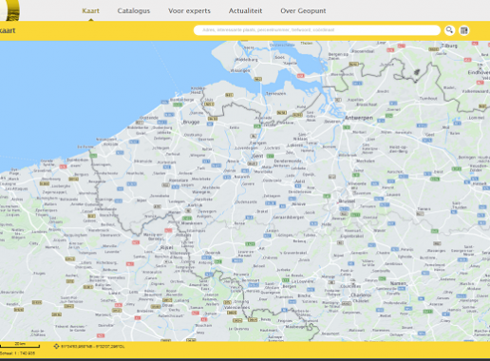Click the Terneuzen label on the map

click(x=275, y=94)
